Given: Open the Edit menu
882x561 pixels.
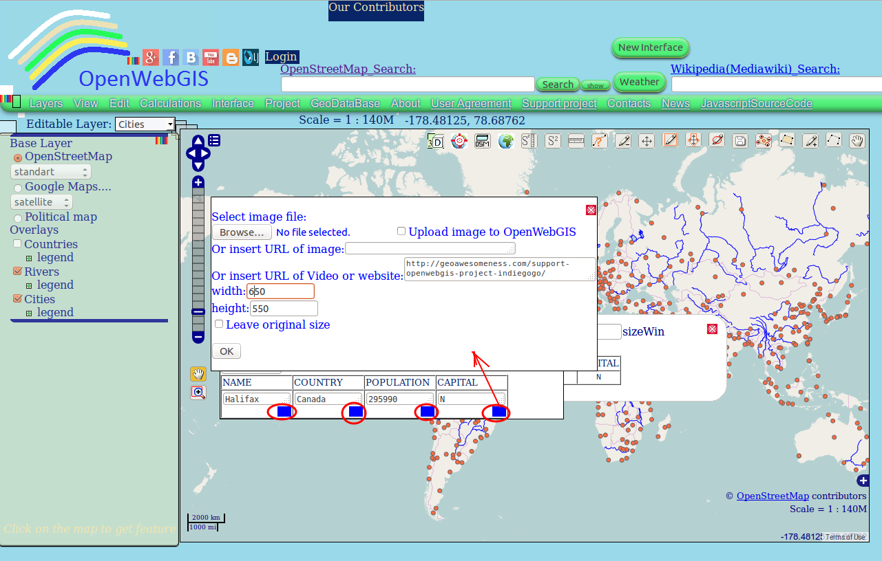Looking at the screenshot, I should coord(119,104).
